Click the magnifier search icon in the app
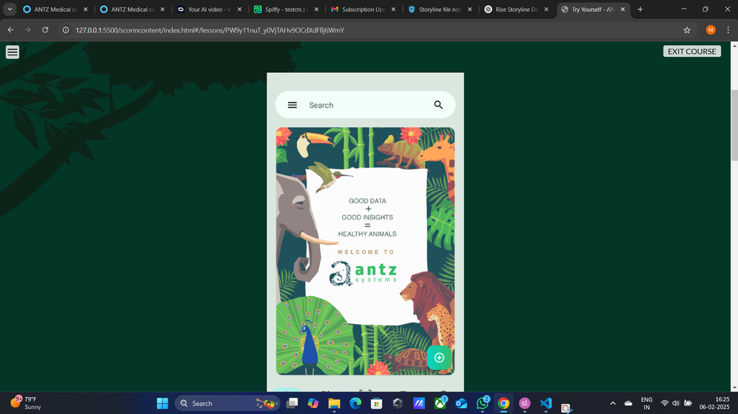 click(x=438, y=105)
